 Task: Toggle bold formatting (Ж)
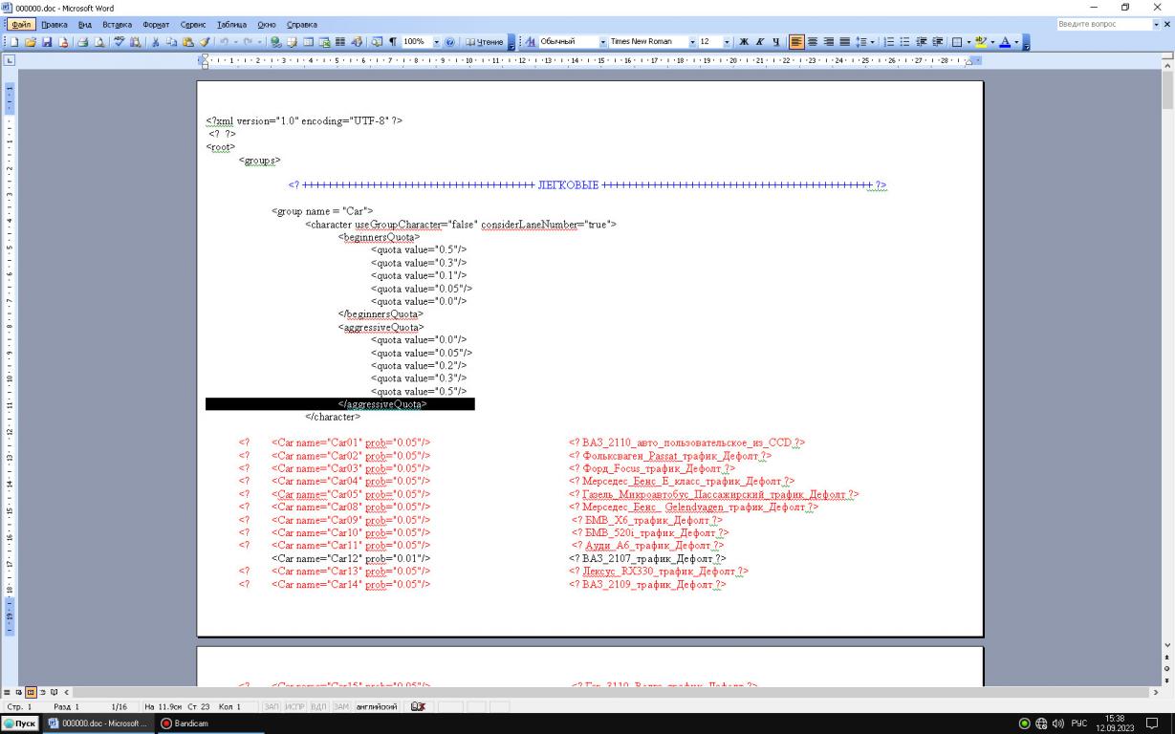[743, 42]
